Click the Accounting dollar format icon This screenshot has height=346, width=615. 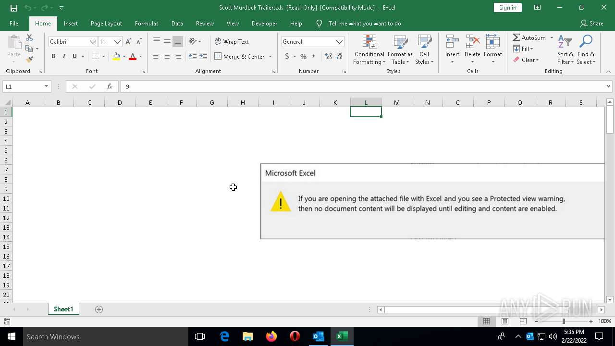click(287, 56)
